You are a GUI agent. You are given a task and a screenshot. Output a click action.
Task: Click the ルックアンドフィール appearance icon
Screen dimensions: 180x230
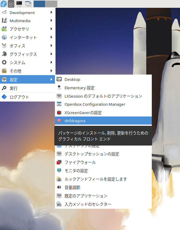tap(59, 179)
